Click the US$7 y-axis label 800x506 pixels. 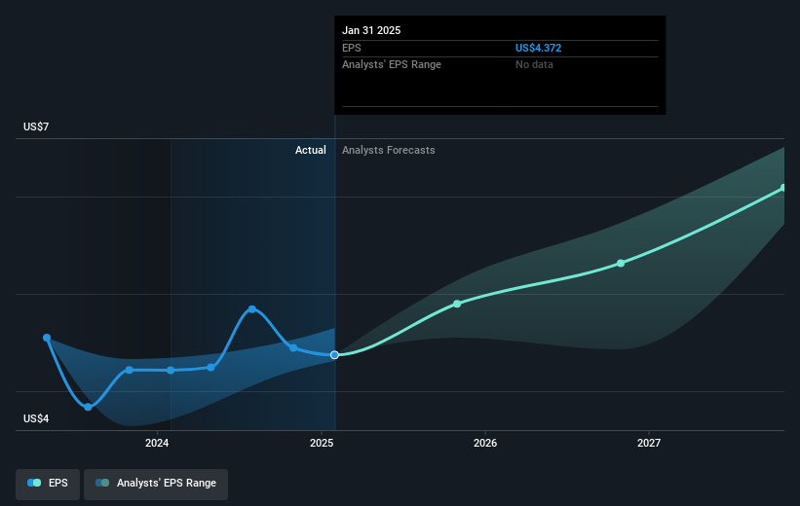point(36,126)
